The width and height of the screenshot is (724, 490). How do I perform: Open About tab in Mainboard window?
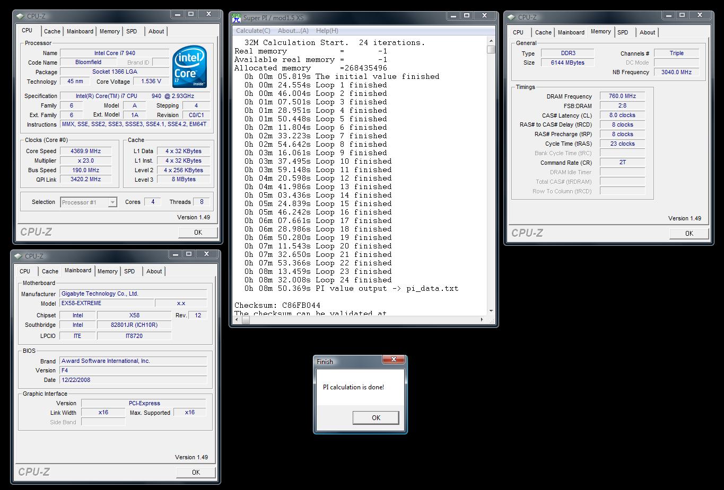tap(154, 271)
